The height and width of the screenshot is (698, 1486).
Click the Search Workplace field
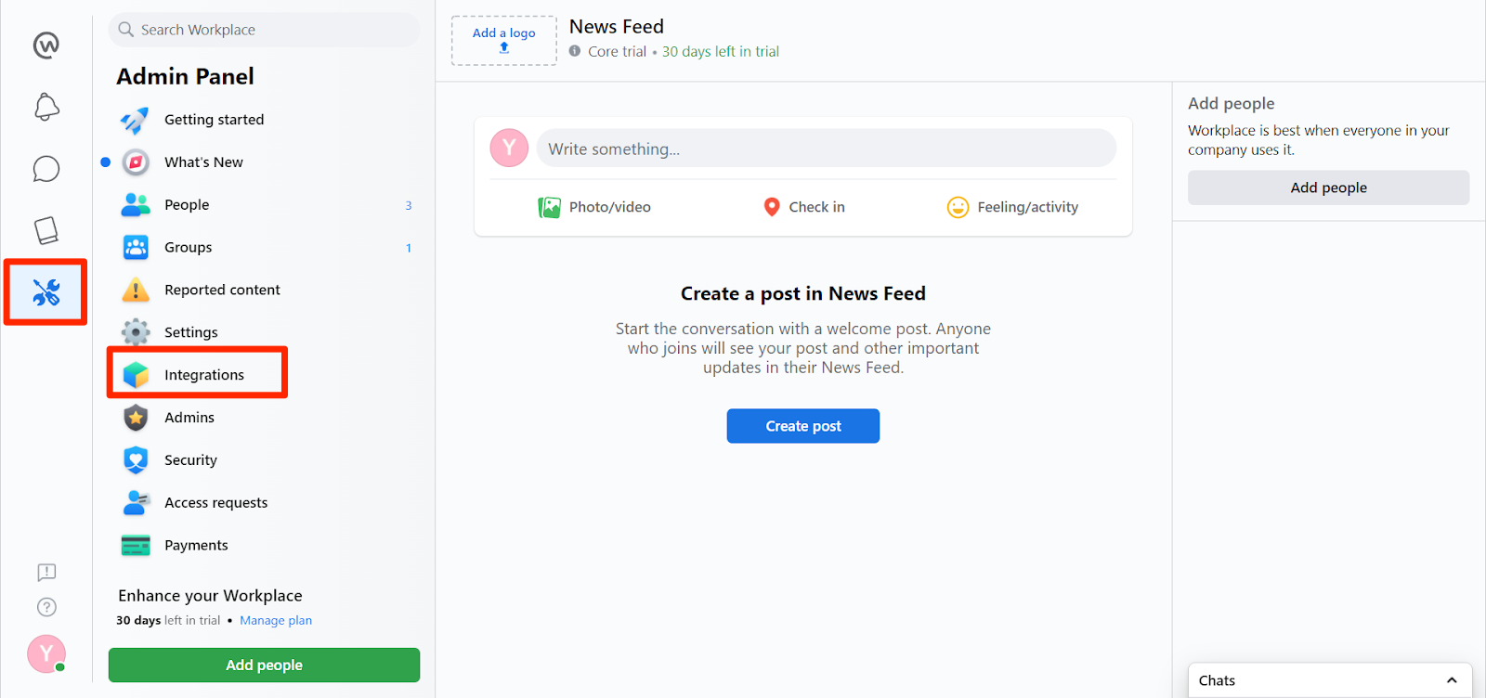coord(265,30)
